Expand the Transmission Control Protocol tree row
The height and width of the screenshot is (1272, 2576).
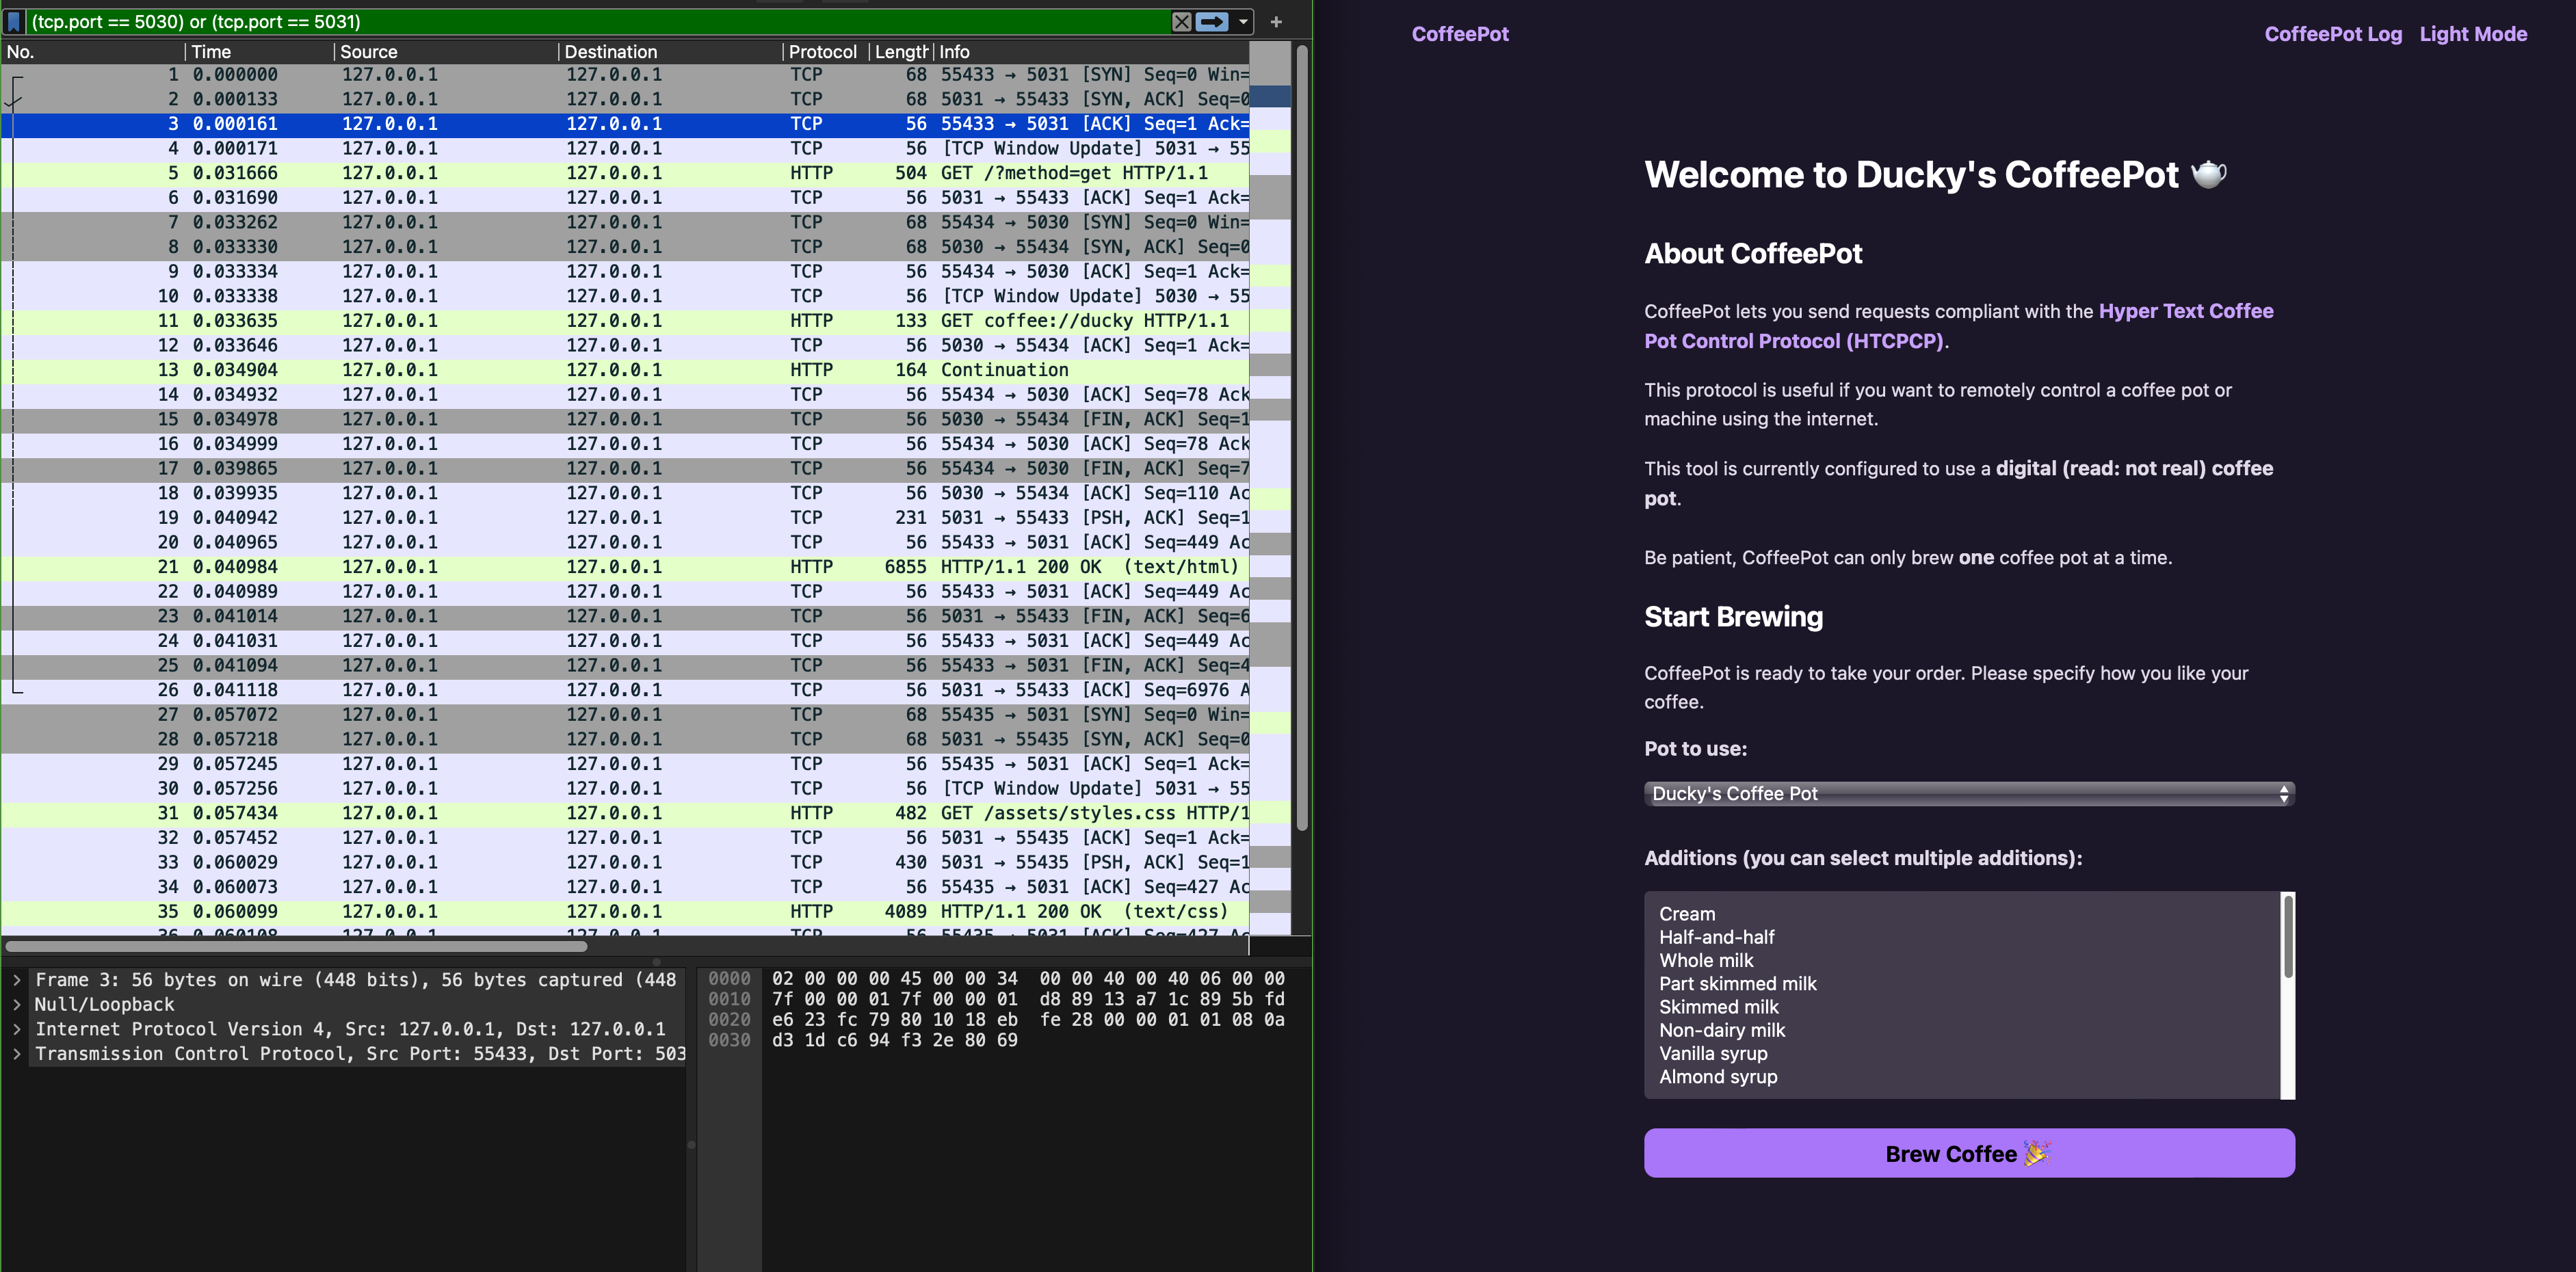[17, 1054]
